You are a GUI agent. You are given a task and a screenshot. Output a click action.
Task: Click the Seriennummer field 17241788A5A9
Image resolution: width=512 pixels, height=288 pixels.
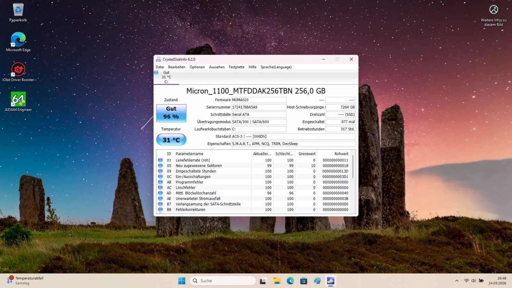pos(259,107)
